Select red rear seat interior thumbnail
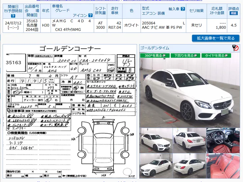This screenshot has height=182, width=243. pyautogui.click(x=223, y=166)
